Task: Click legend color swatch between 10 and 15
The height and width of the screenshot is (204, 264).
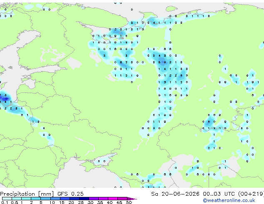Action: point(55,199)
